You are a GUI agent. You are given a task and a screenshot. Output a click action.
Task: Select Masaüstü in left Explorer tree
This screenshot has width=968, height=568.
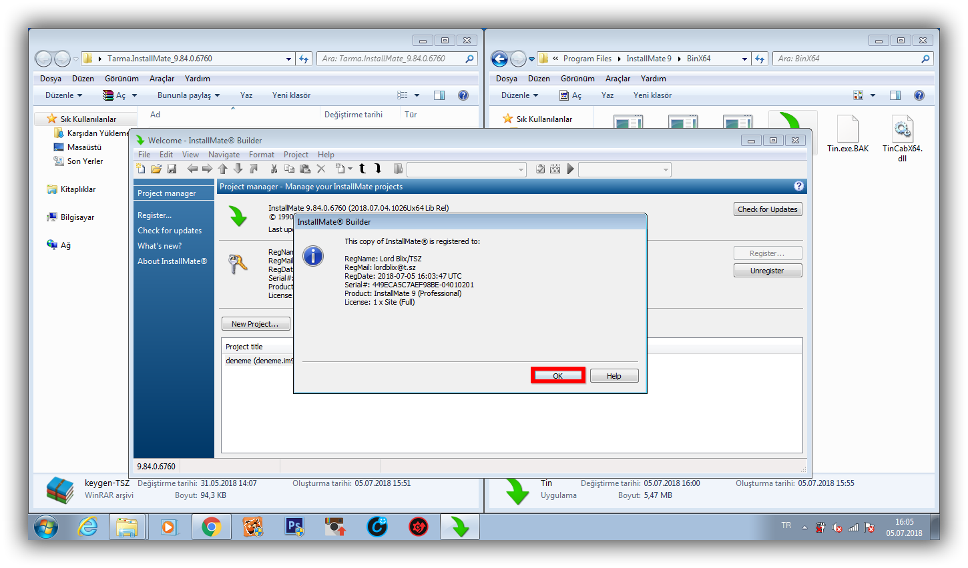[84, 147]
